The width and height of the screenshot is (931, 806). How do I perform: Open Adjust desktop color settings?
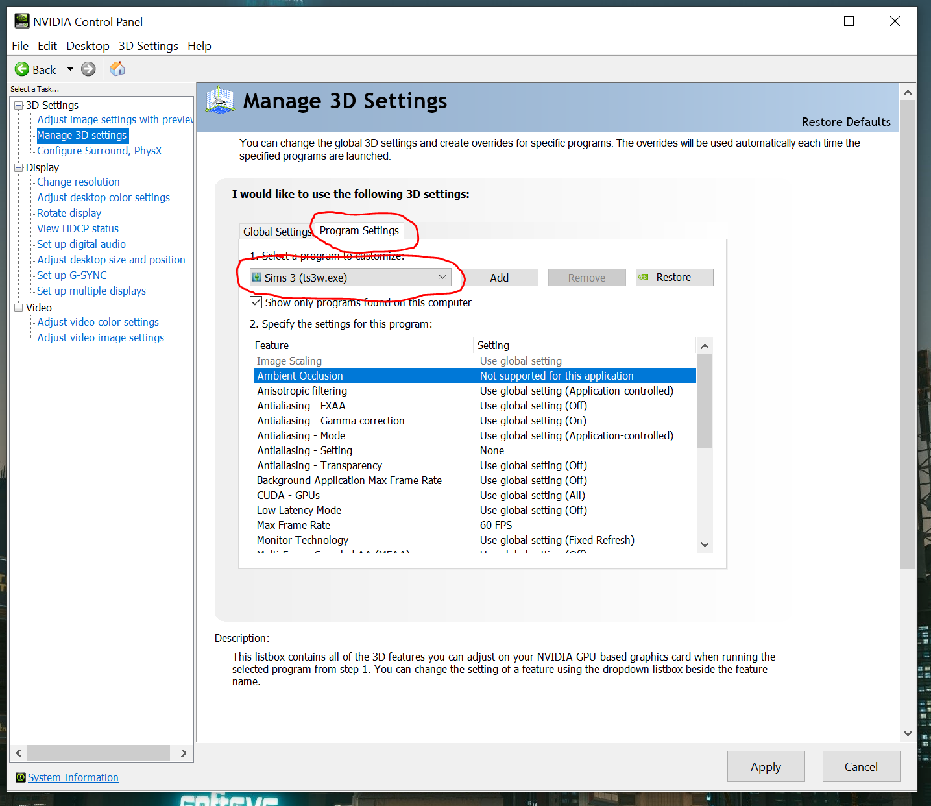[104, 197]
